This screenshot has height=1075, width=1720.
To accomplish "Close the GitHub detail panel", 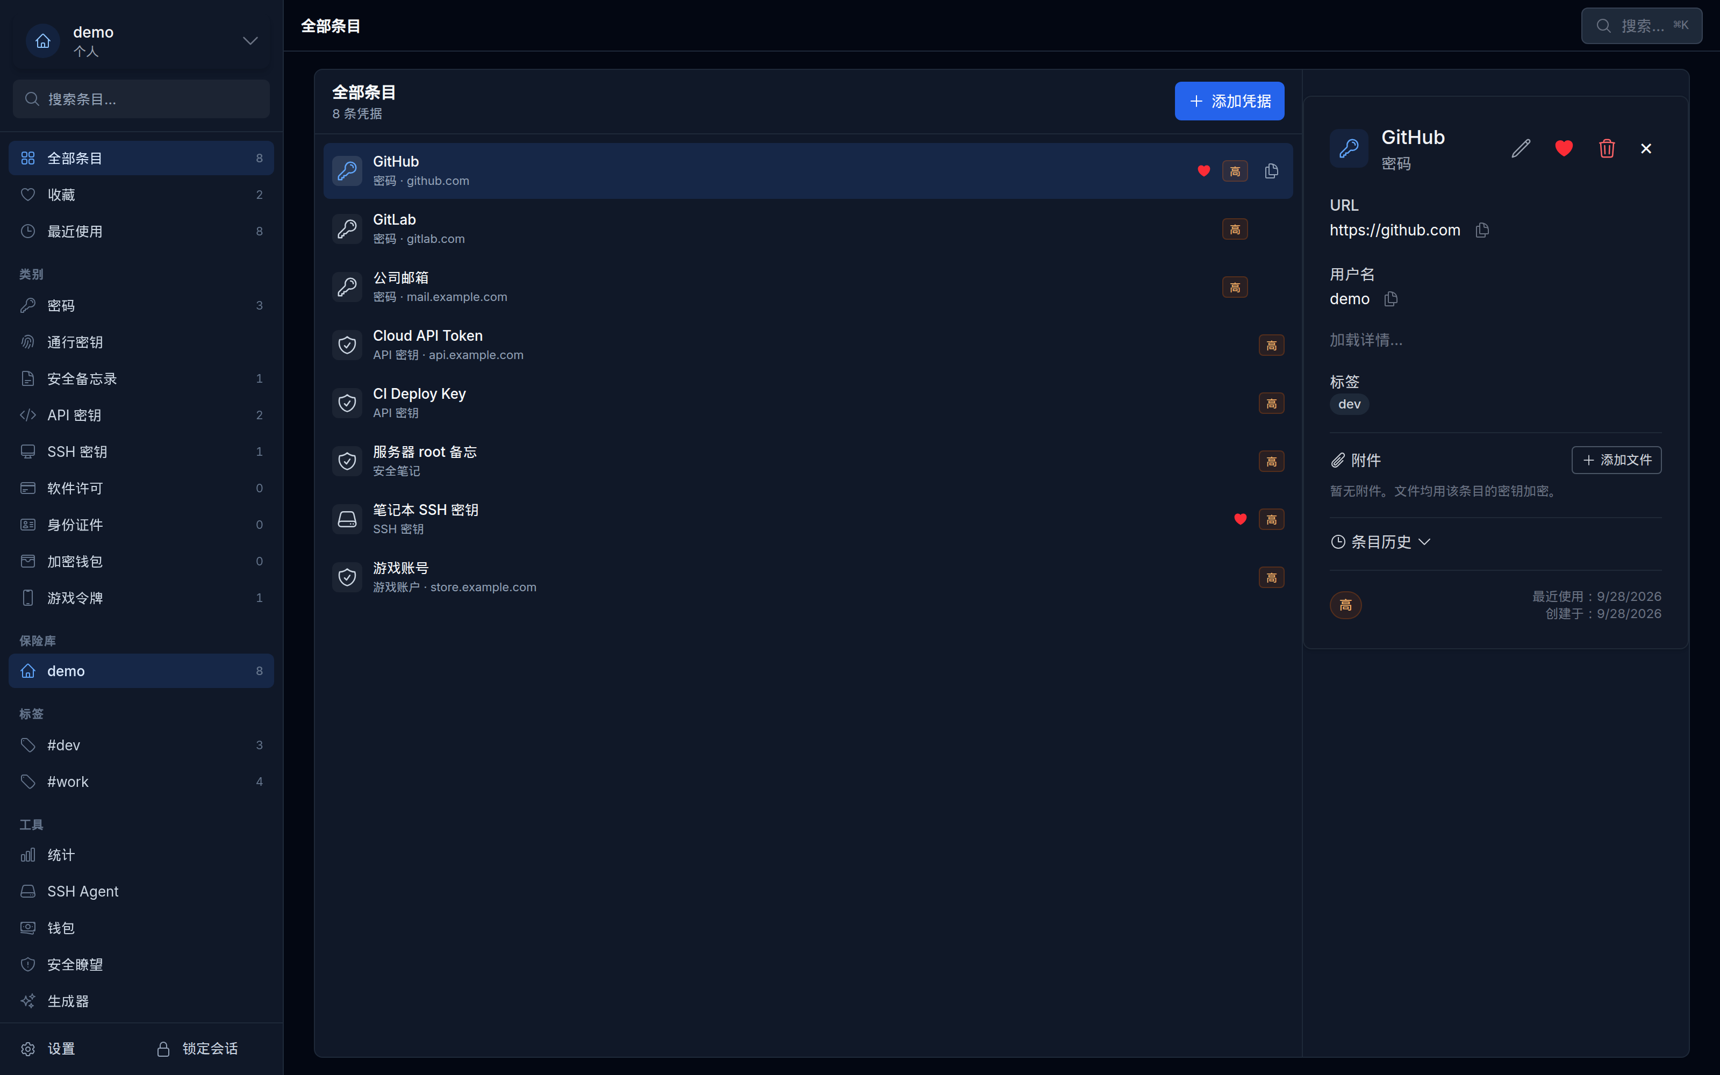I will tap(1645, 148).
